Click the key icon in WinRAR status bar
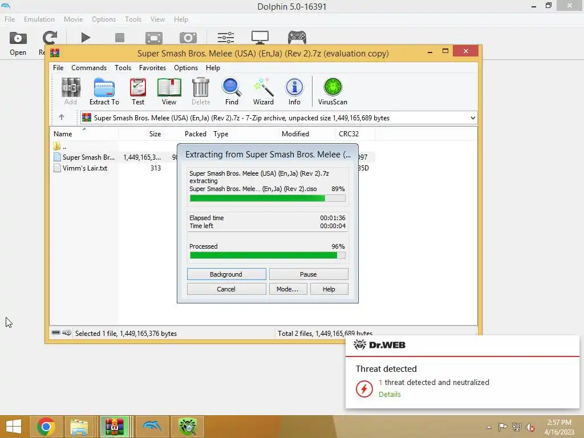The width and height of the screenshot is (584, 438). pyautogui.click(x=67, y=332)
